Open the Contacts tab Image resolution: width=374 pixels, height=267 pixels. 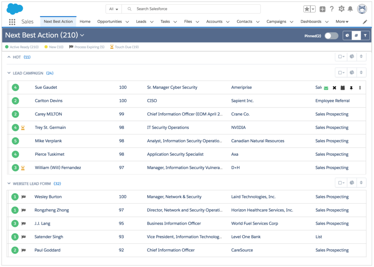[244, 22]
